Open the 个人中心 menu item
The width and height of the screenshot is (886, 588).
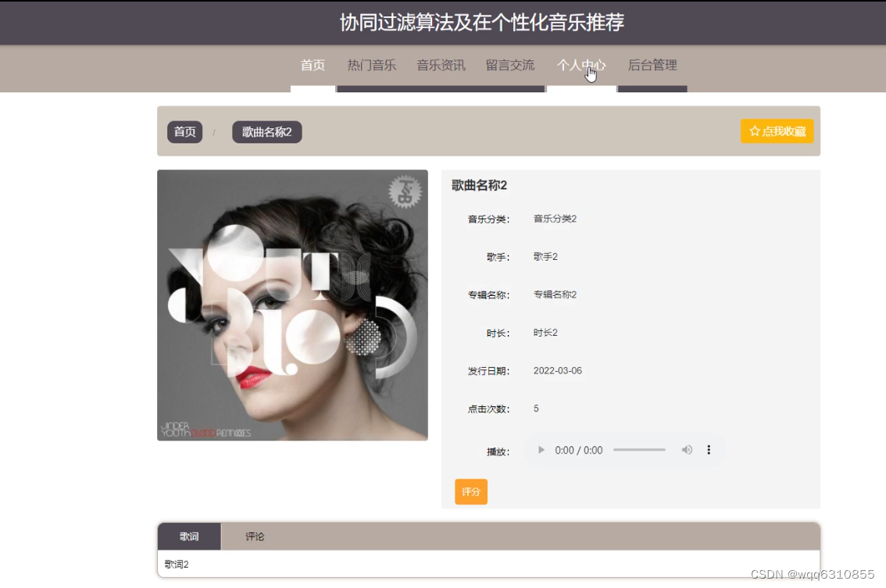581,66
